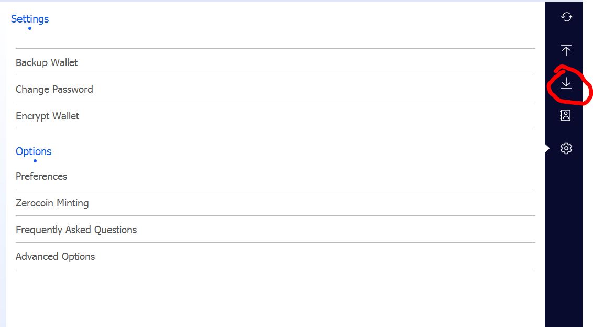This screenshot has width=593, height=327.
Task: Open Receive via the downward arrow icon
Action: 566,83
